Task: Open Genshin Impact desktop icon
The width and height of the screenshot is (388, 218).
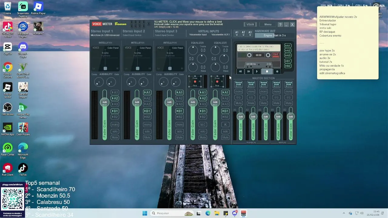Action: point(23,90)
